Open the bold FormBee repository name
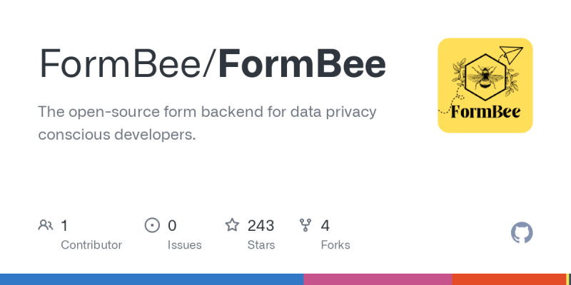The image size is (571, 285). [302, 65]
